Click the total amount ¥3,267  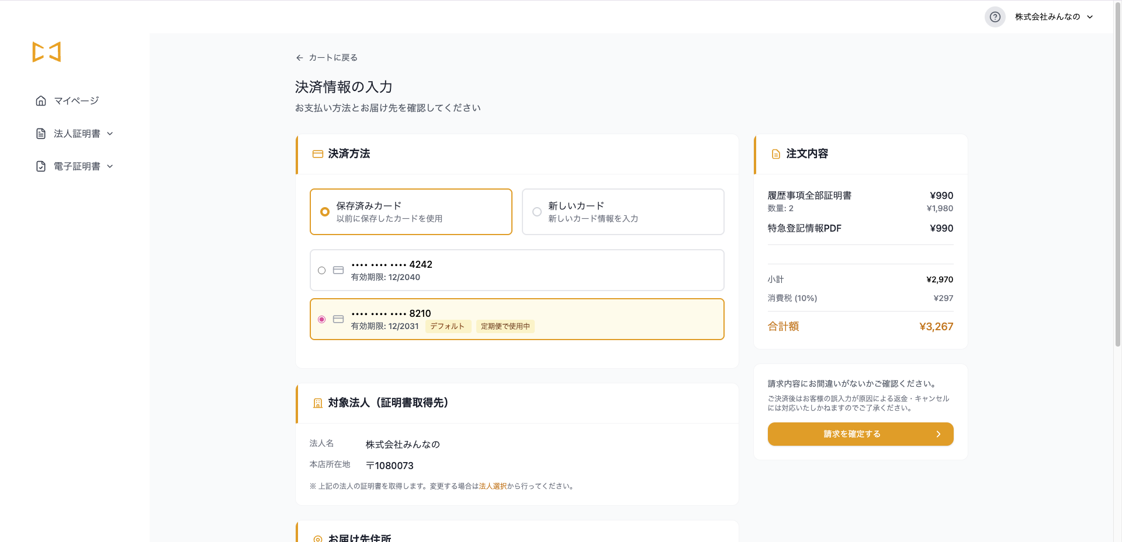[936, 327]
